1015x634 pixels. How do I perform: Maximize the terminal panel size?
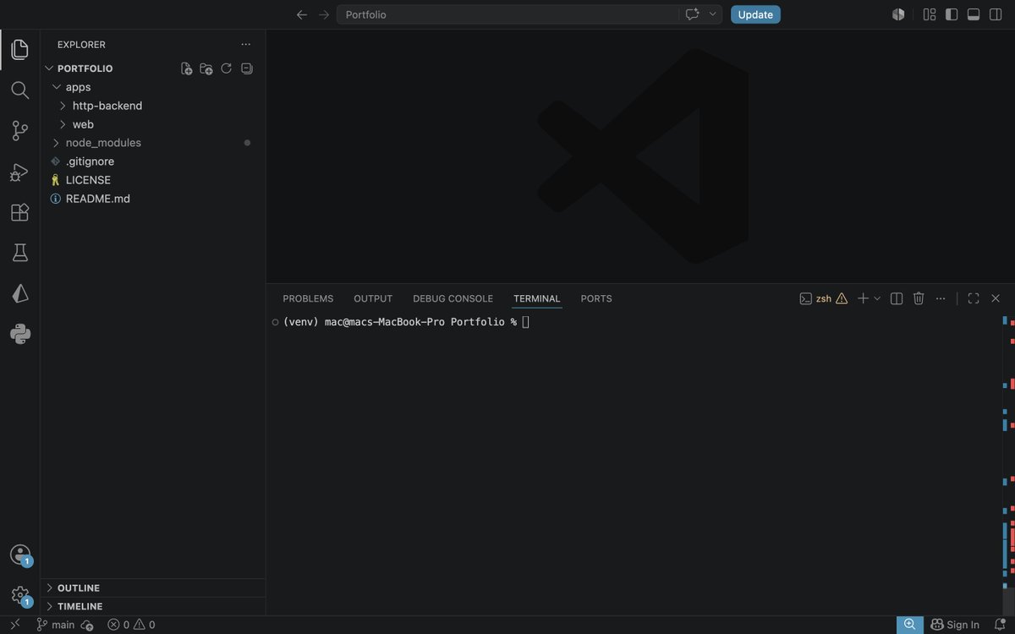coord(974,298)
